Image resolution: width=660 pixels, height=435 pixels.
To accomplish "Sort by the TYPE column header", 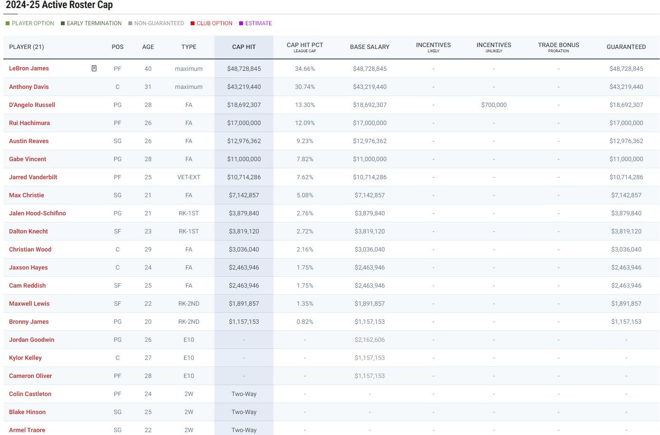I will [189, 47].
